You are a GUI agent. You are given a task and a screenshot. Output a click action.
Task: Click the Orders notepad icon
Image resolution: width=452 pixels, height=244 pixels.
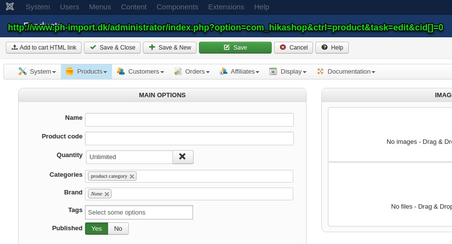point(178,71)
